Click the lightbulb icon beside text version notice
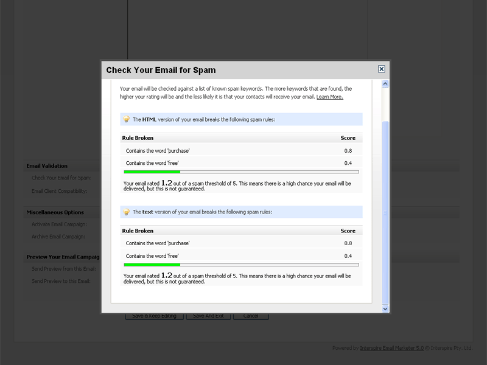 pyautogui.click(x=127, y=212)
